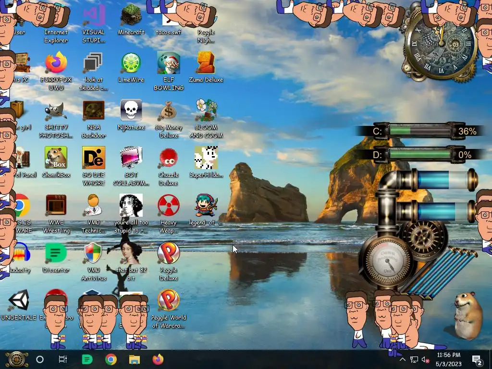
Task: Launch the Big Money Deluxe icon
Action: click(169, 119)
